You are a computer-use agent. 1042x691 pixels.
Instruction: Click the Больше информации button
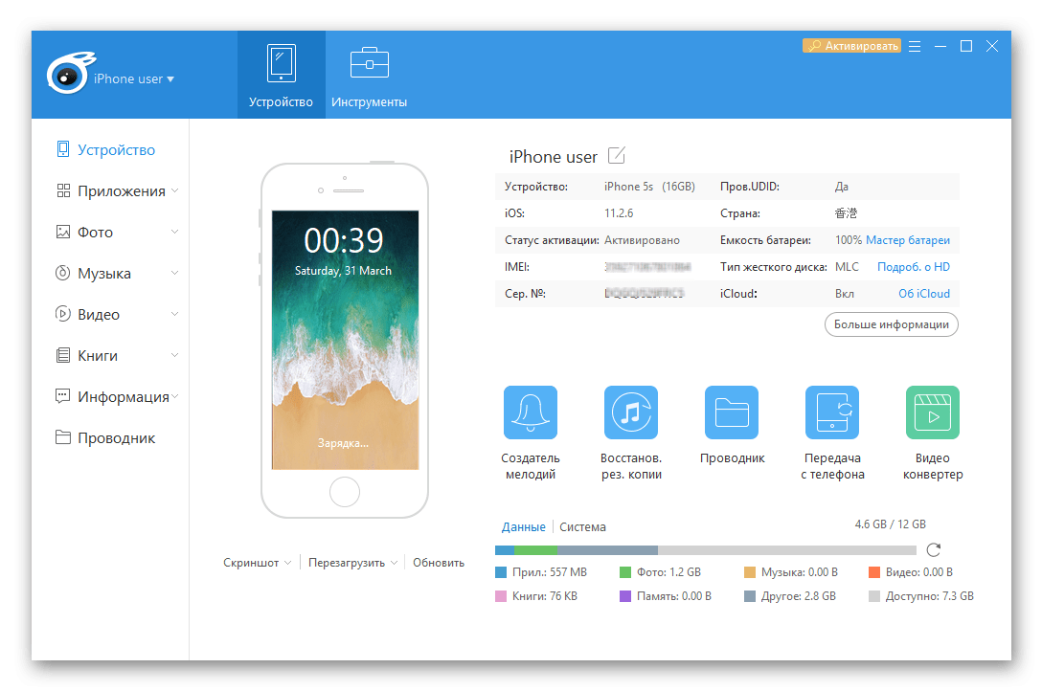pos(891,324)
